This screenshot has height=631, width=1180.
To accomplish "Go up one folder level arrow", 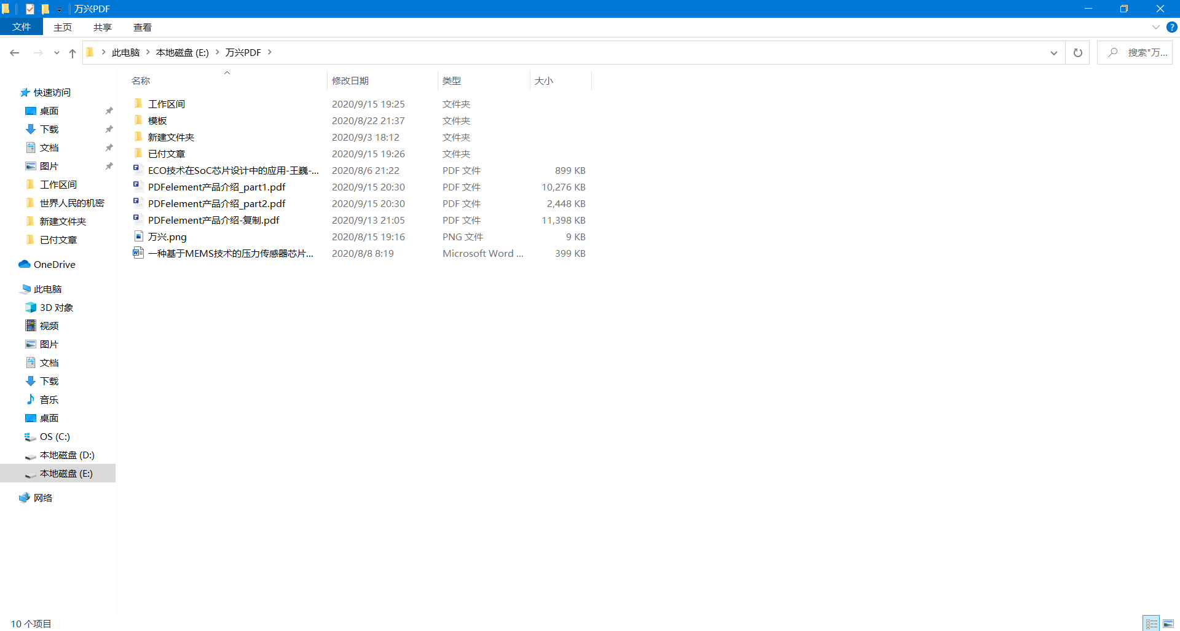I will 73,53.
